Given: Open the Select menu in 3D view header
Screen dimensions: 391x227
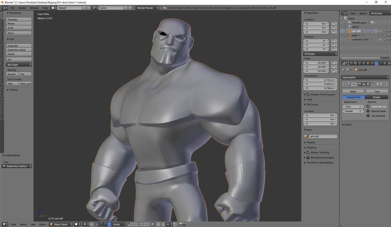Looking at the screenshot, I should pos(23,224).
